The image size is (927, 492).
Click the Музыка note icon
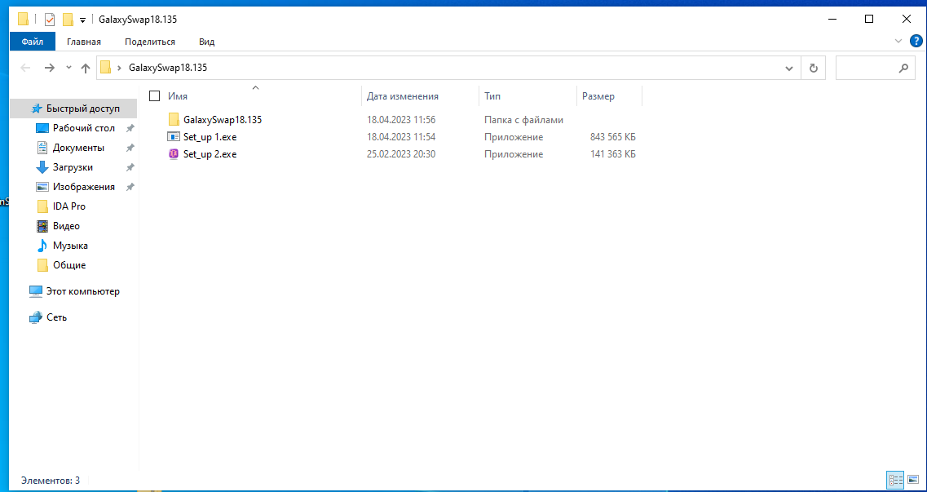[42, 246]
